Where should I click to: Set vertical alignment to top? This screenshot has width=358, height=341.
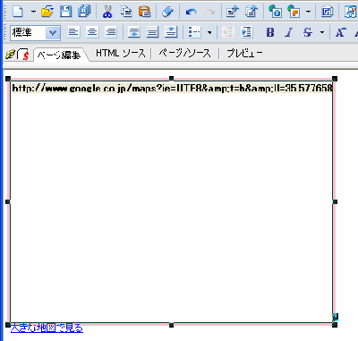134,32
